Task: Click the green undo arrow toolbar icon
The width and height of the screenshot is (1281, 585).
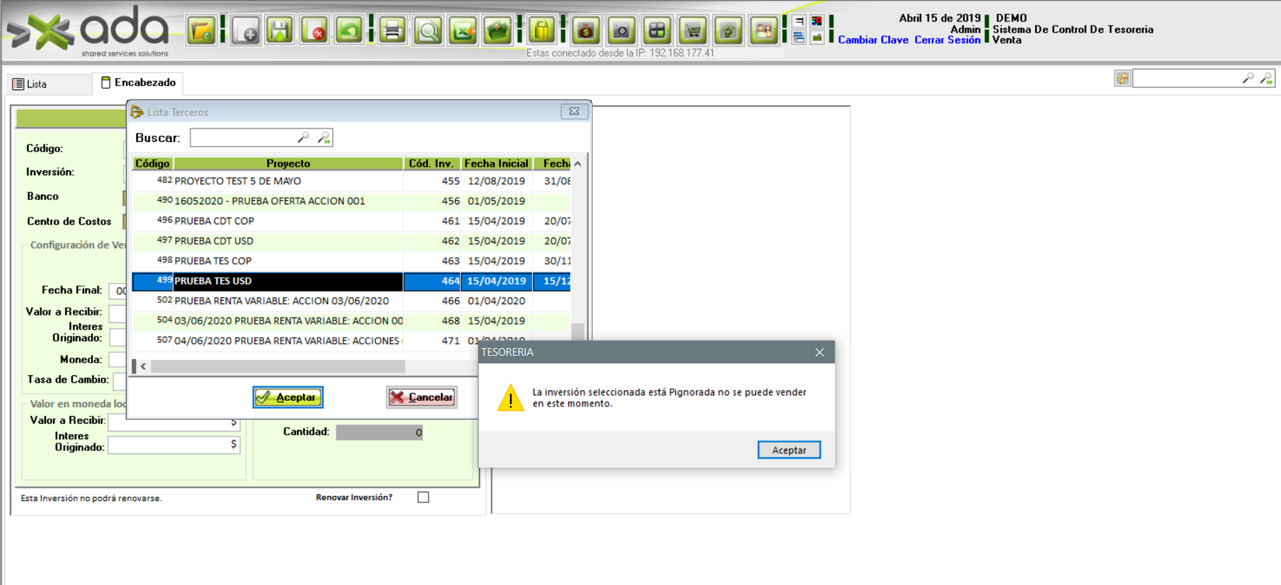Action: click(x=349, y=31)
